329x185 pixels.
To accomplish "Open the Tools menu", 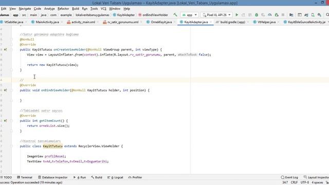I will (x=94, y=9).
